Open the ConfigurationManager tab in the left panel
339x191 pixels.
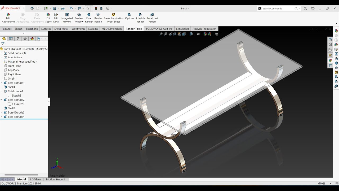click(18, 39)
